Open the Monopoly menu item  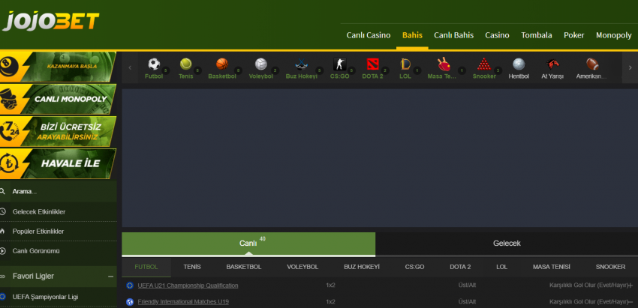(x=613, y=35)
